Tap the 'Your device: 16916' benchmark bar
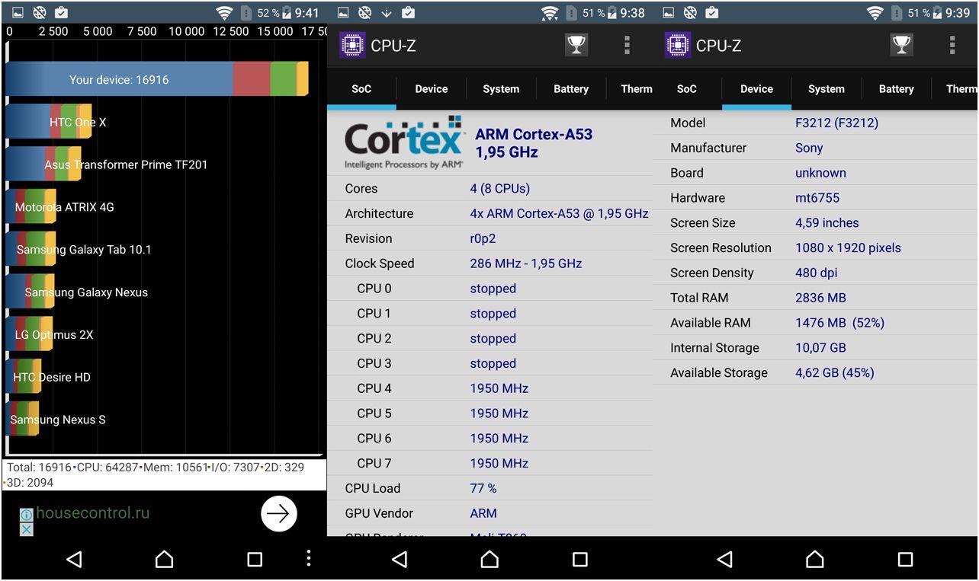The width and height of the screenshot is (979, 581). [156, 79]
